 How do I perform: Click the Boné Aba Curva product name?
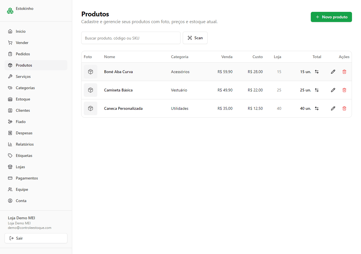click(x=118, y=72)
